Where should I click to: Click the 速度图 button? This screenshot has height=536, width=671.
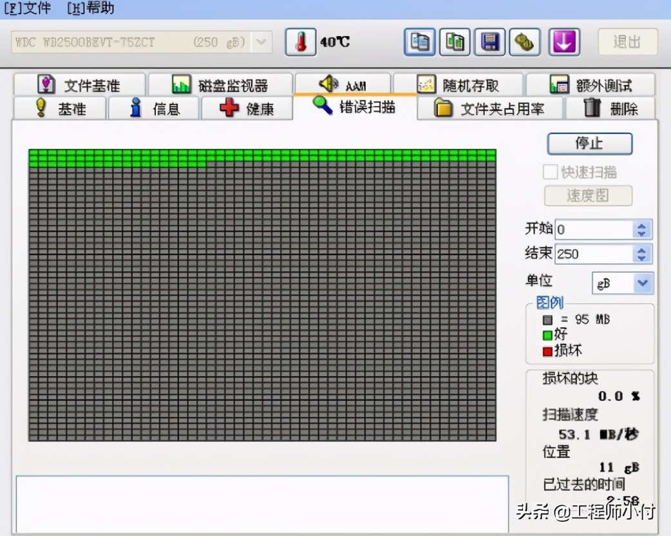(x=587, y=195)
